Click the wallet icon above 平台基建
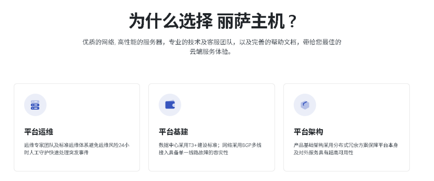 coord(170,105)
